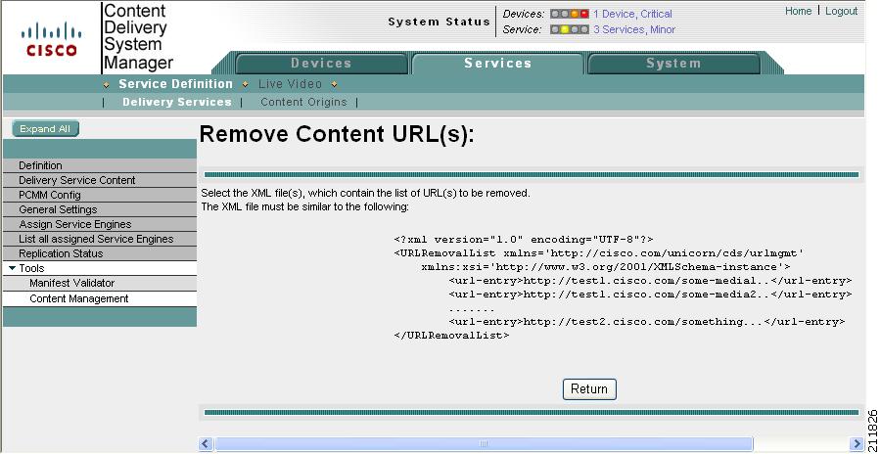The width and height of the screenshot is (880, 454).
Task: Click the horizontal scrollbar thumb
Action: point(484,444)
